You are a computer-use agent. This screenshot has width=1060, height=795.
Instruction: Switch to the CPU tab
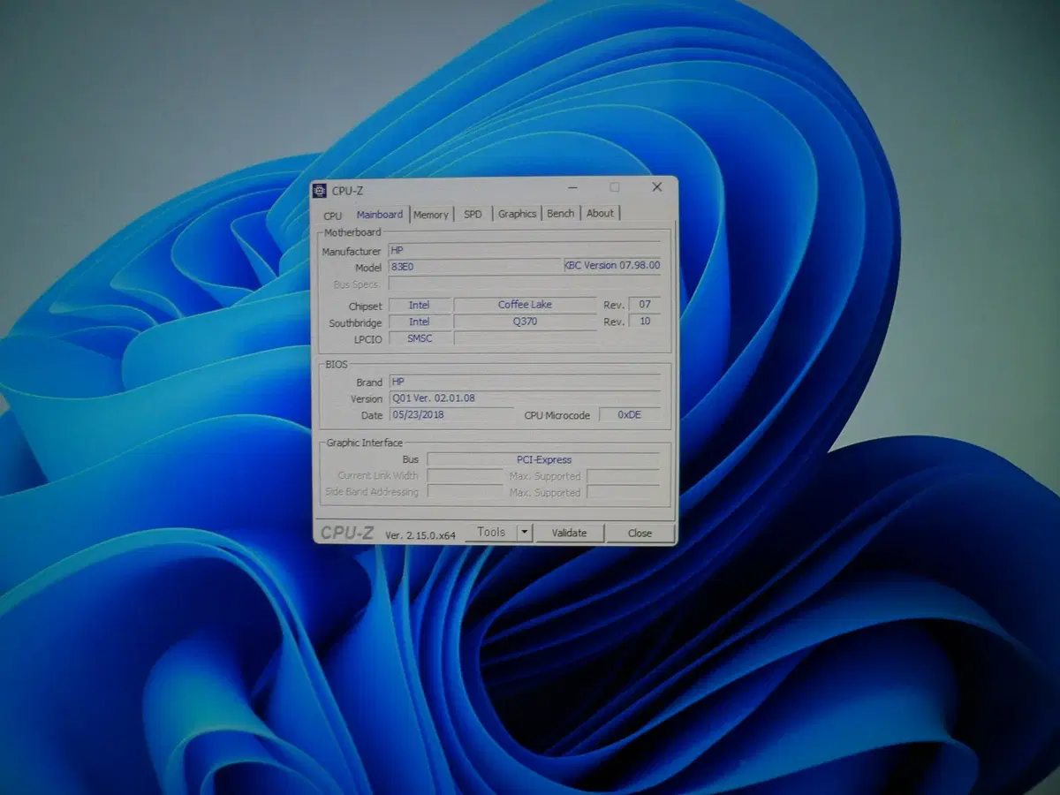click(x=332, y=216)
